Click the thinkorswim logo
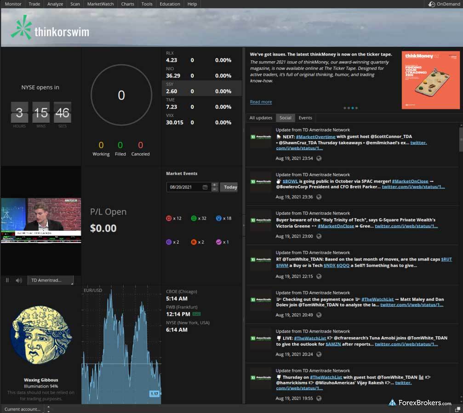 click(50, 28)
